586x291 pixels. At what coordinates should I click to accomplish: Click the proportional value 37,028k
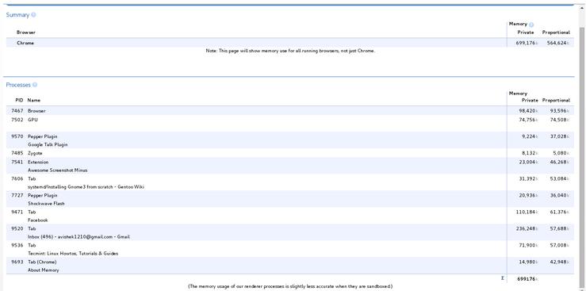(560, 136)
